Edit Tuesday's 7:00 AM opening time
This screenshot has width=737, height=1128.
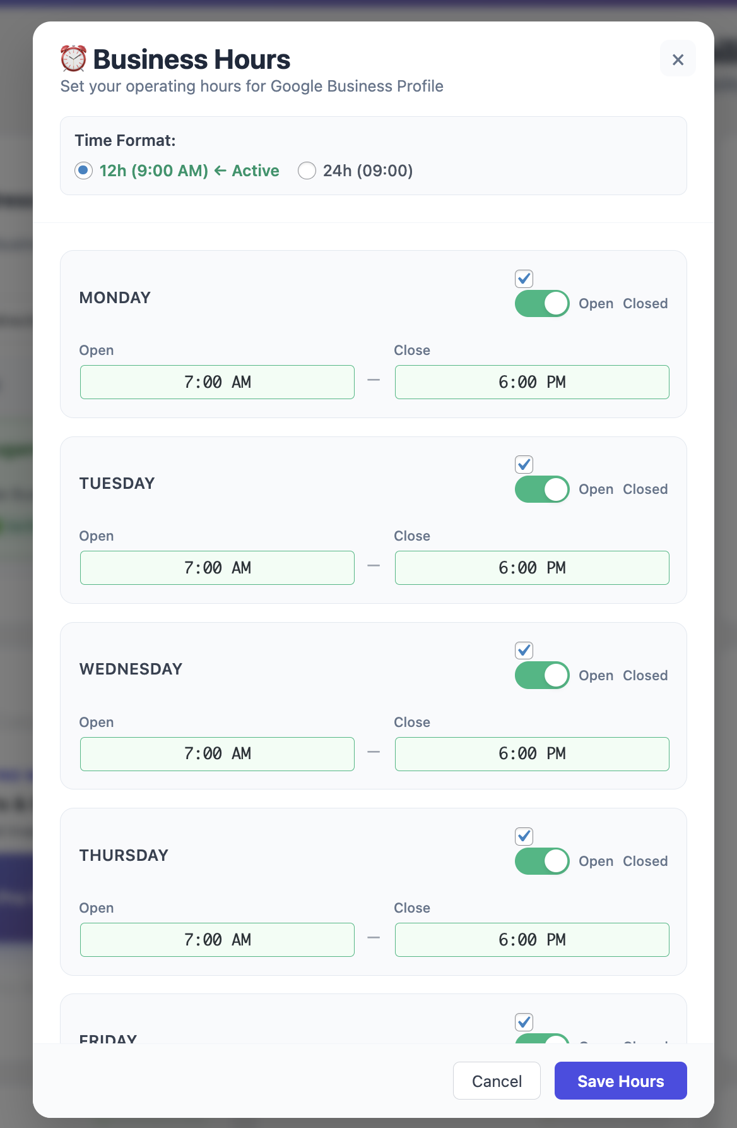(217, 567)
